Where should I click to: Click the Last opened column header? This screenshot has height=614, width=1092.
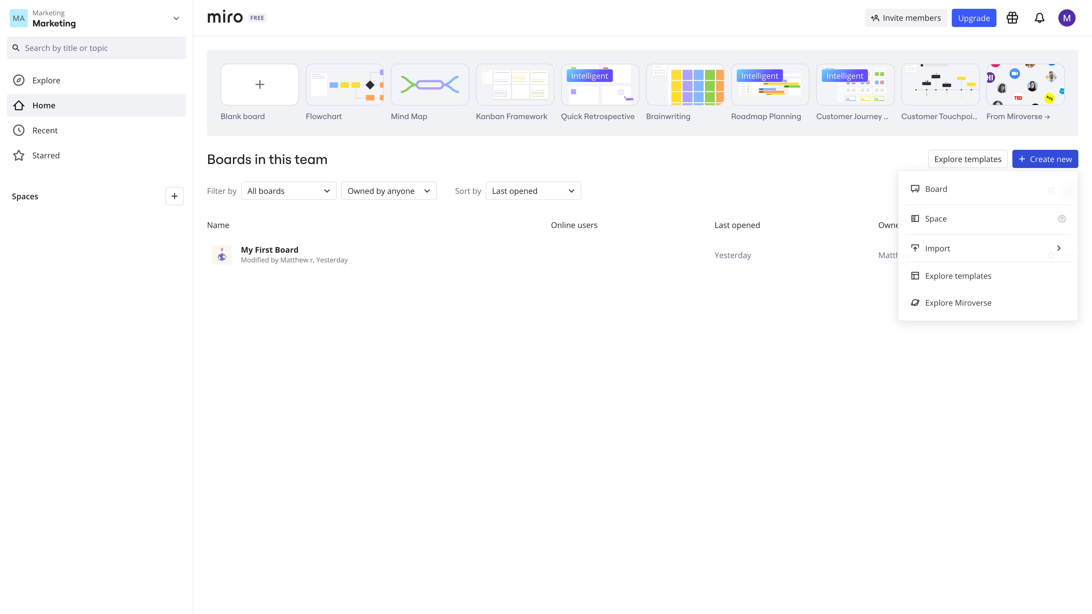[737, 225]
